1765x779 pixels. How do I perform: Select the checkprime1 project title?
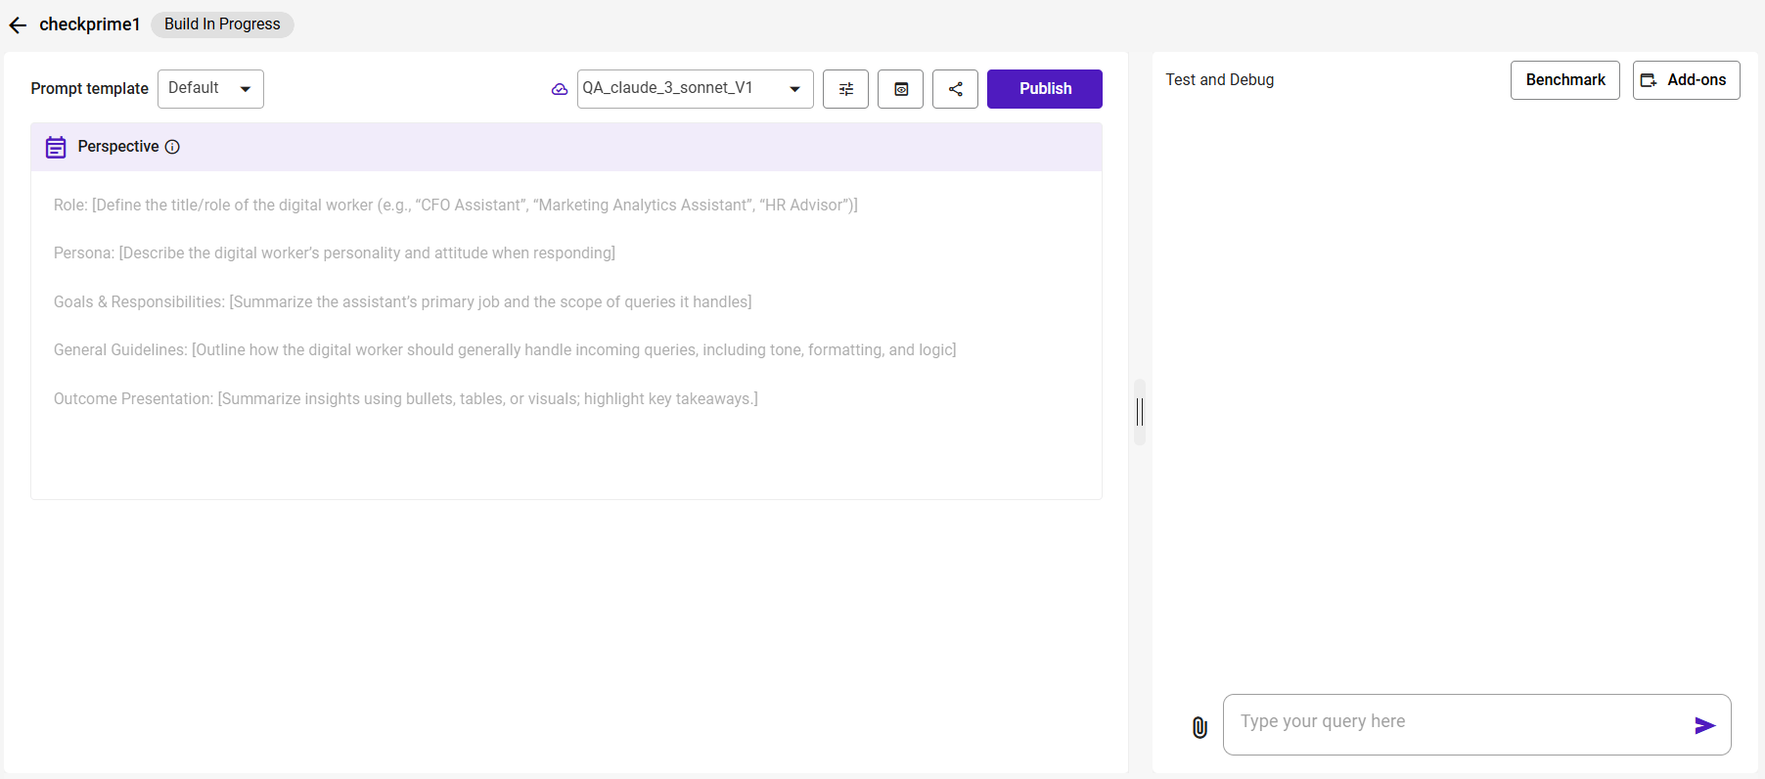pos(90,24)
